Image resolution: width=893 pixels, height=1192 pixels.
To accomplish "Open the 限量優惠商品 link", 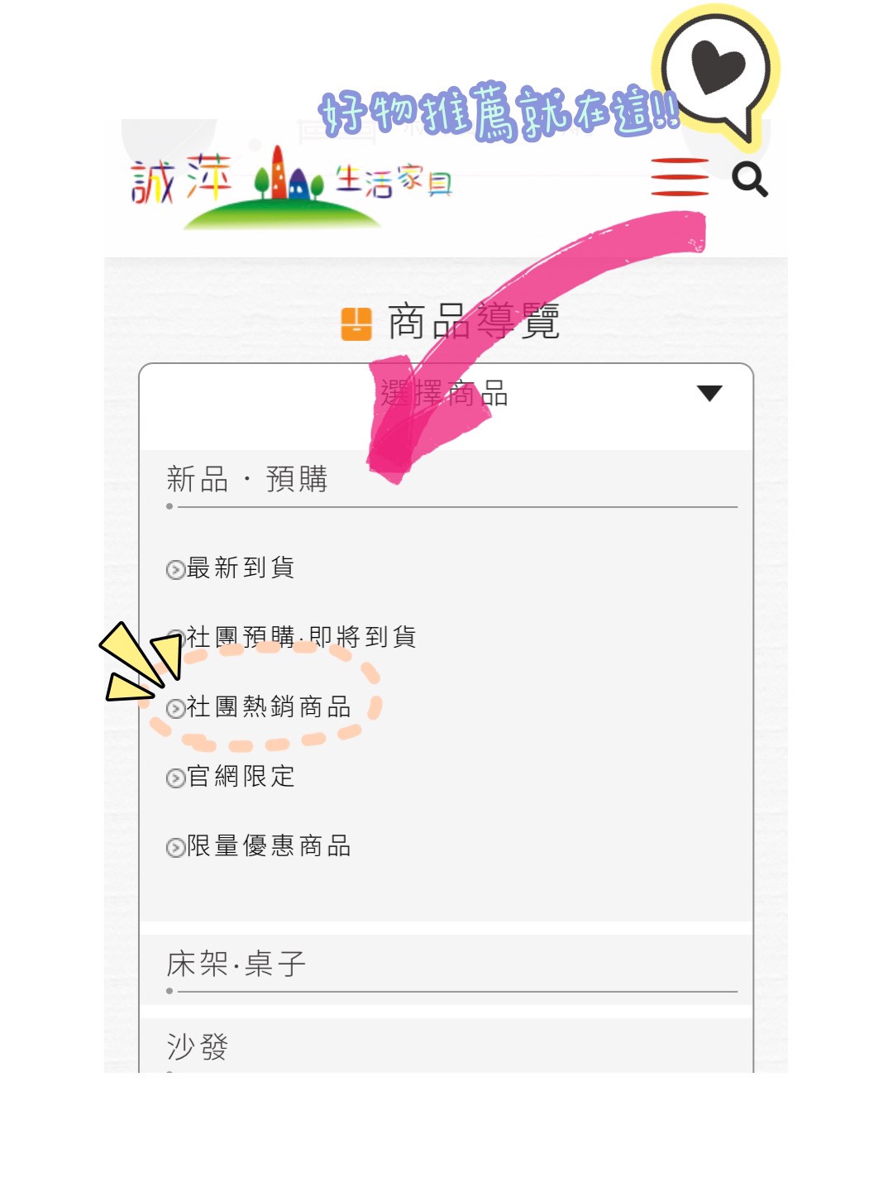I will point(269,846).
